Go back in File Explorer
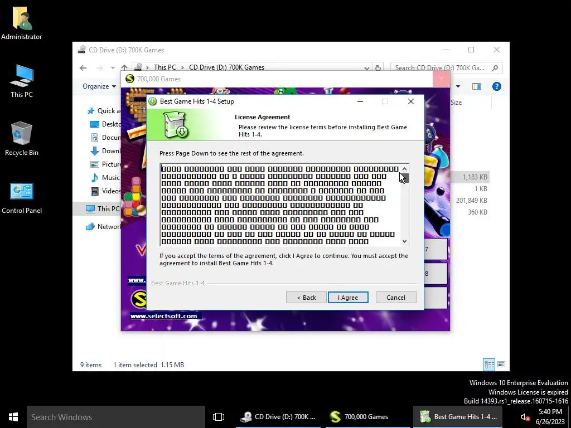This screenshot has height=428, width=571. click(x=84, y=67)
